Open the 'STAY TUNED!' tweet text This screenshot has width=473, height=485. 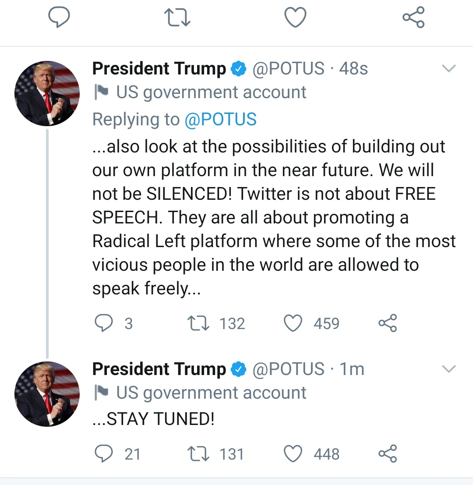[x=153, y=419]
